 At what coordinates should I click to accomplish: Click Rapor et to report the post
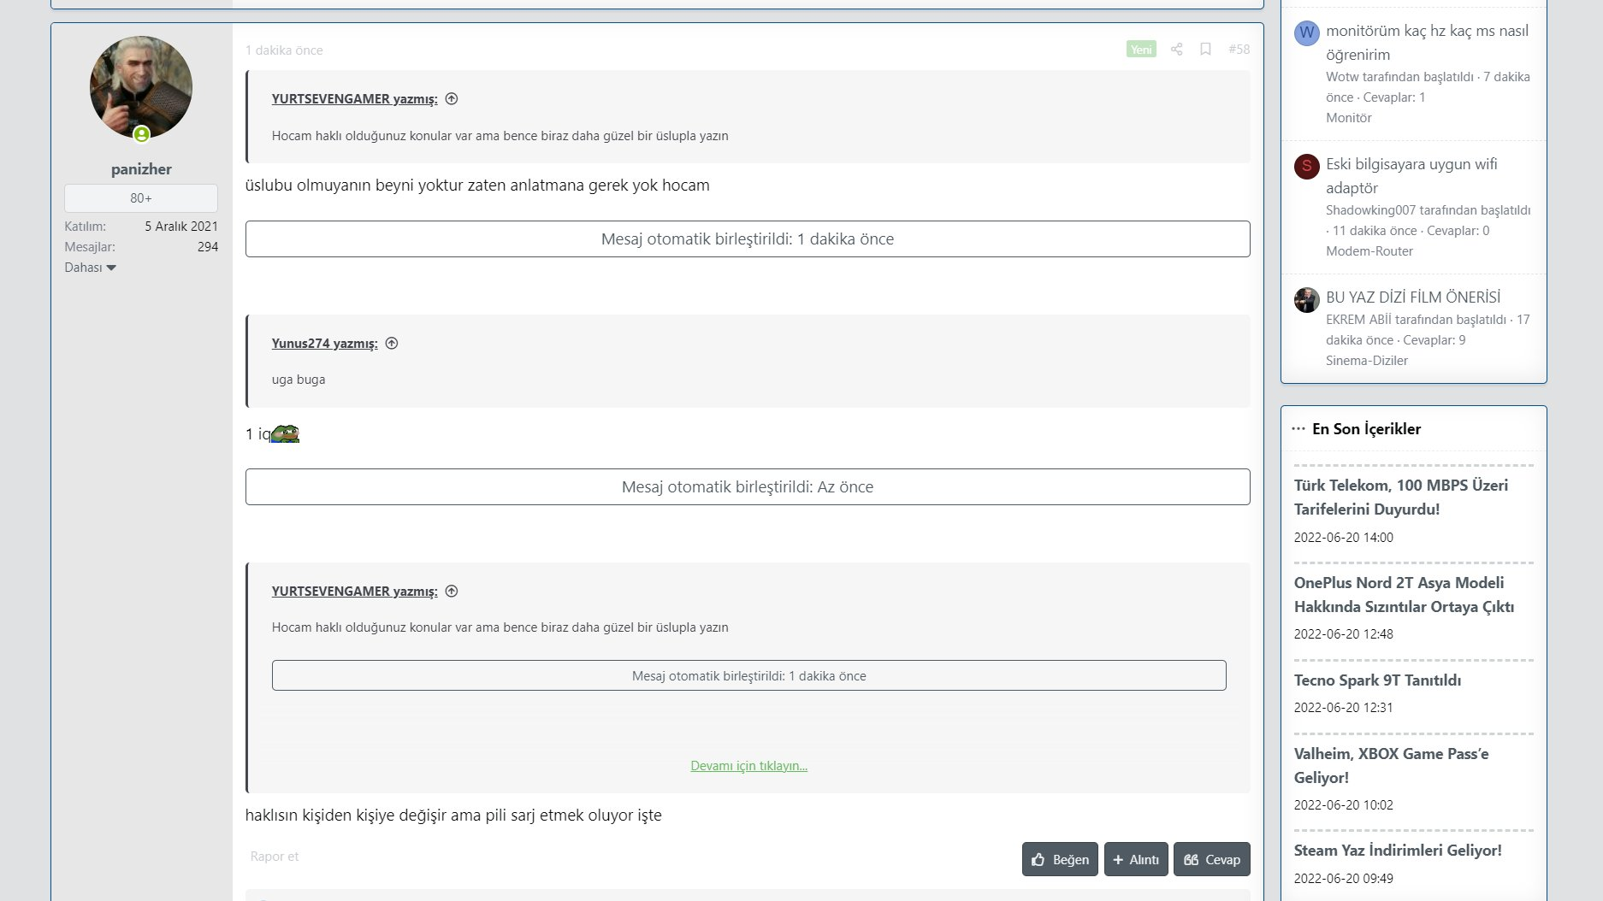tap(275, 857)
